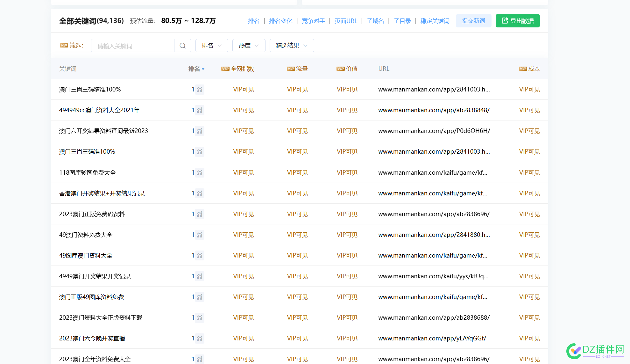Open trend chart icon for 香港澳门开奖结果+开奖结果记录
Image resolution: width=630 pixels, height=364 pixels.
200,193
